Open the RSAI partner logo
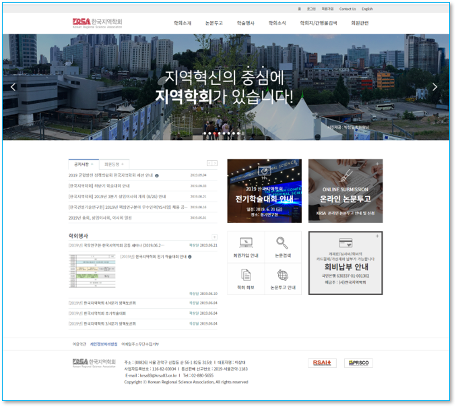456x407 pixels. [x=322, y=363]
